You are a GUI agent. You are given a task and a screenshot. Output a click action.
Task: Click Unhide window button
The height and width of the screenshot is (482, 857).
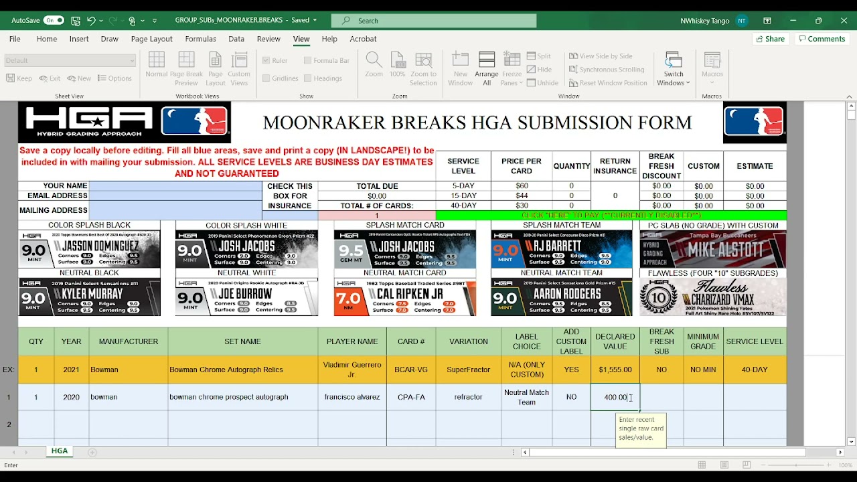[x=542, y=83]
